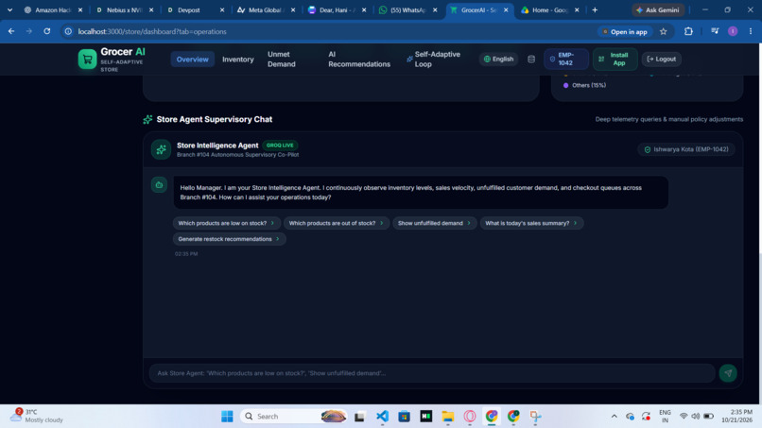Select 'Which products are low on stock?' suggestion
Image resolution: width=762 pixels, height=428 pixels.
227,224
